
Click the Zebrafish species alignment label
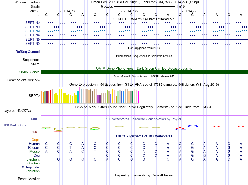(x=33, y=171)
